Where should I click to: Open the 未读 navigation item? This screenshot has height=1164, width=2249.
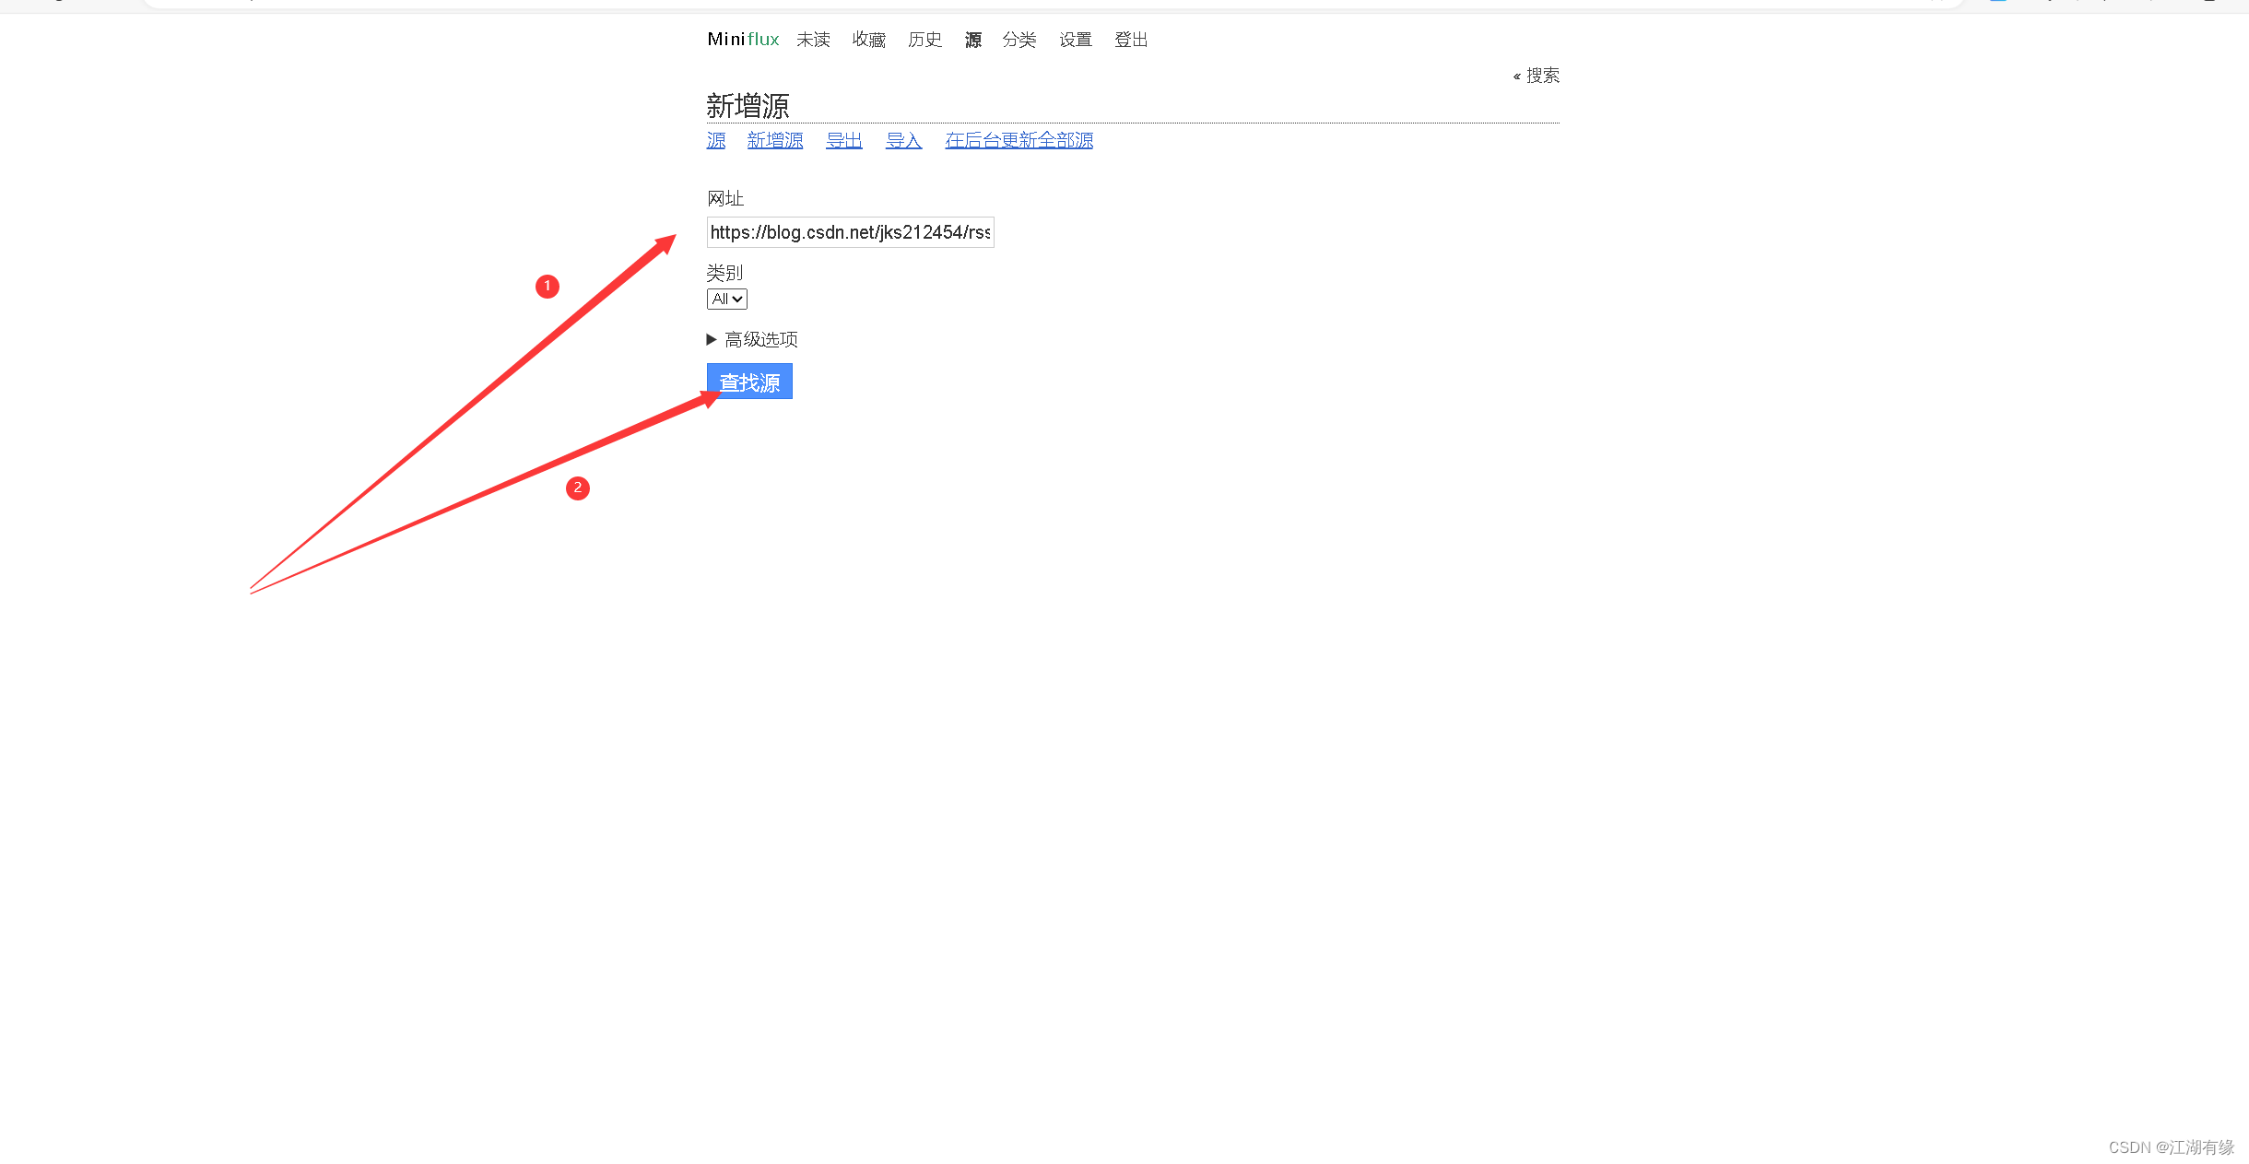pyautogui.click(x=812, y=40)
